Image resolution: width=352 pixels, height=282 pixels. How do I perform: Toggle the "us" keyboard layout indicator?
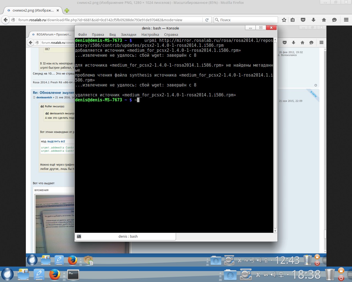pyautogui.click(x=266, y=275)
